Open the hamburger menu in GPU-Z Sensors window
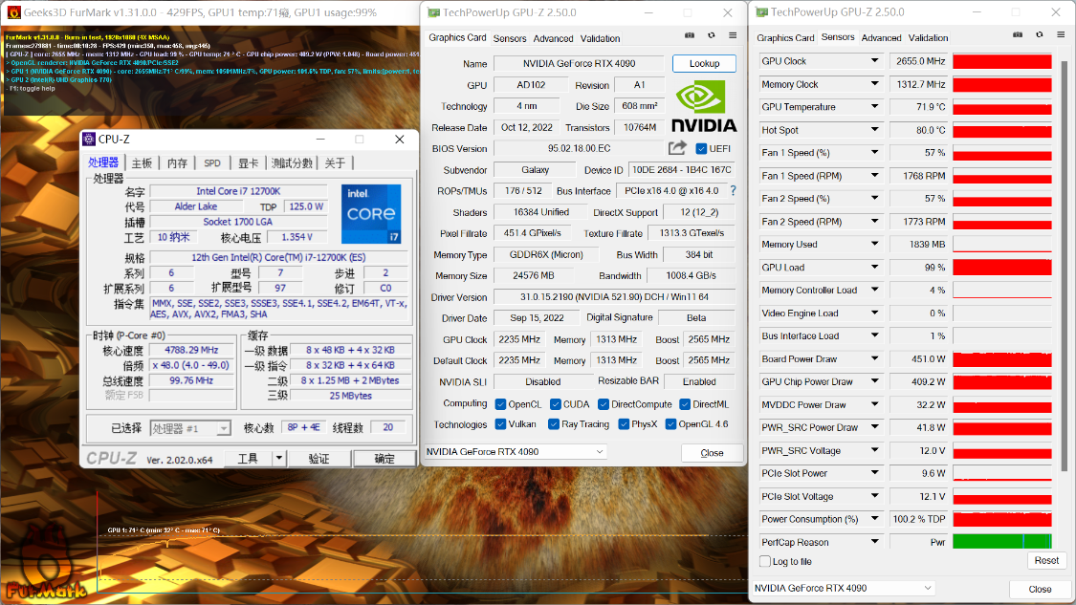The height and width of the screenshot is (605, 1076). tap(1059, 35)
